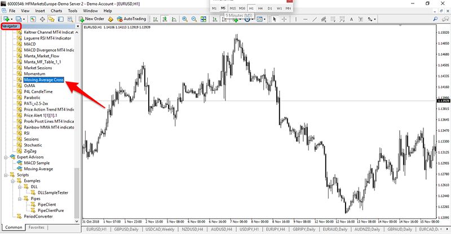This screenshot has width=451, height=234.
Task: Toggle the AutoTrading button
Action: pos(131,19)
